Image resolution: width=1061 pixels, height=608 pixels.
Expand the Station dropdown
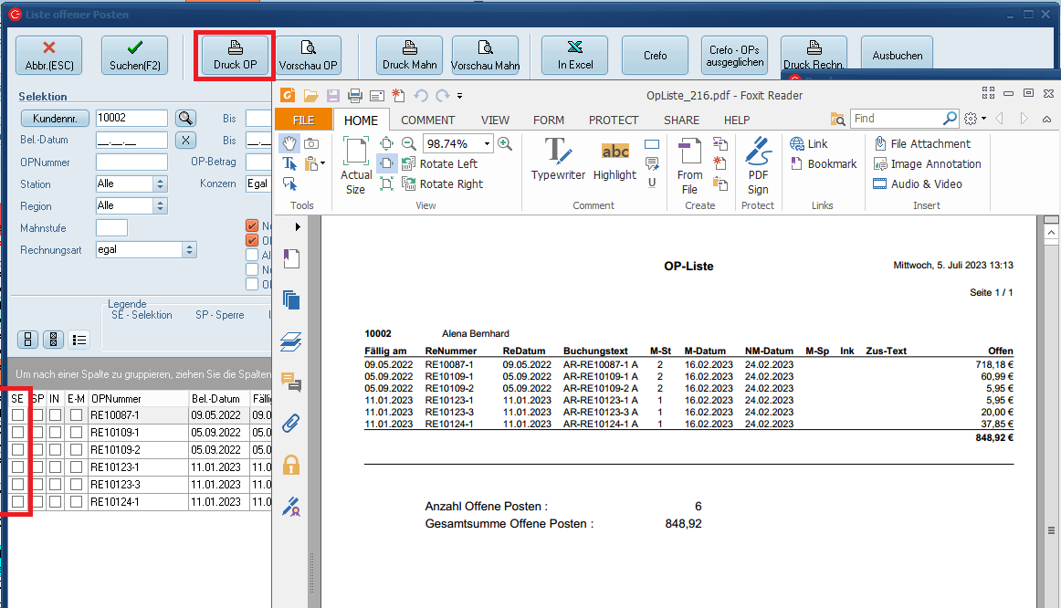coord(161,184)
